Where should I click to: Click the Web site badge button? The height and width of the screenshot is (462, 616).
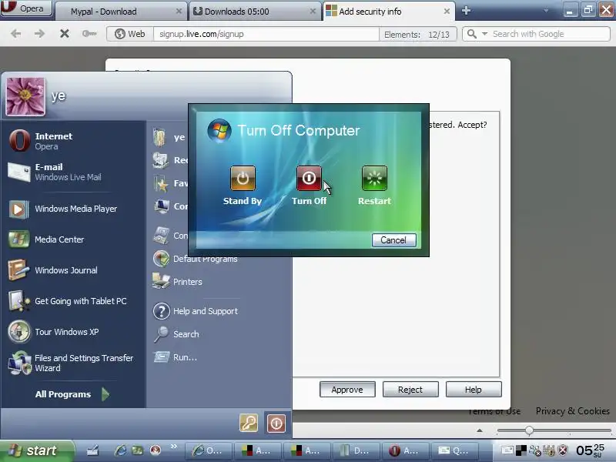coord(130,34)
